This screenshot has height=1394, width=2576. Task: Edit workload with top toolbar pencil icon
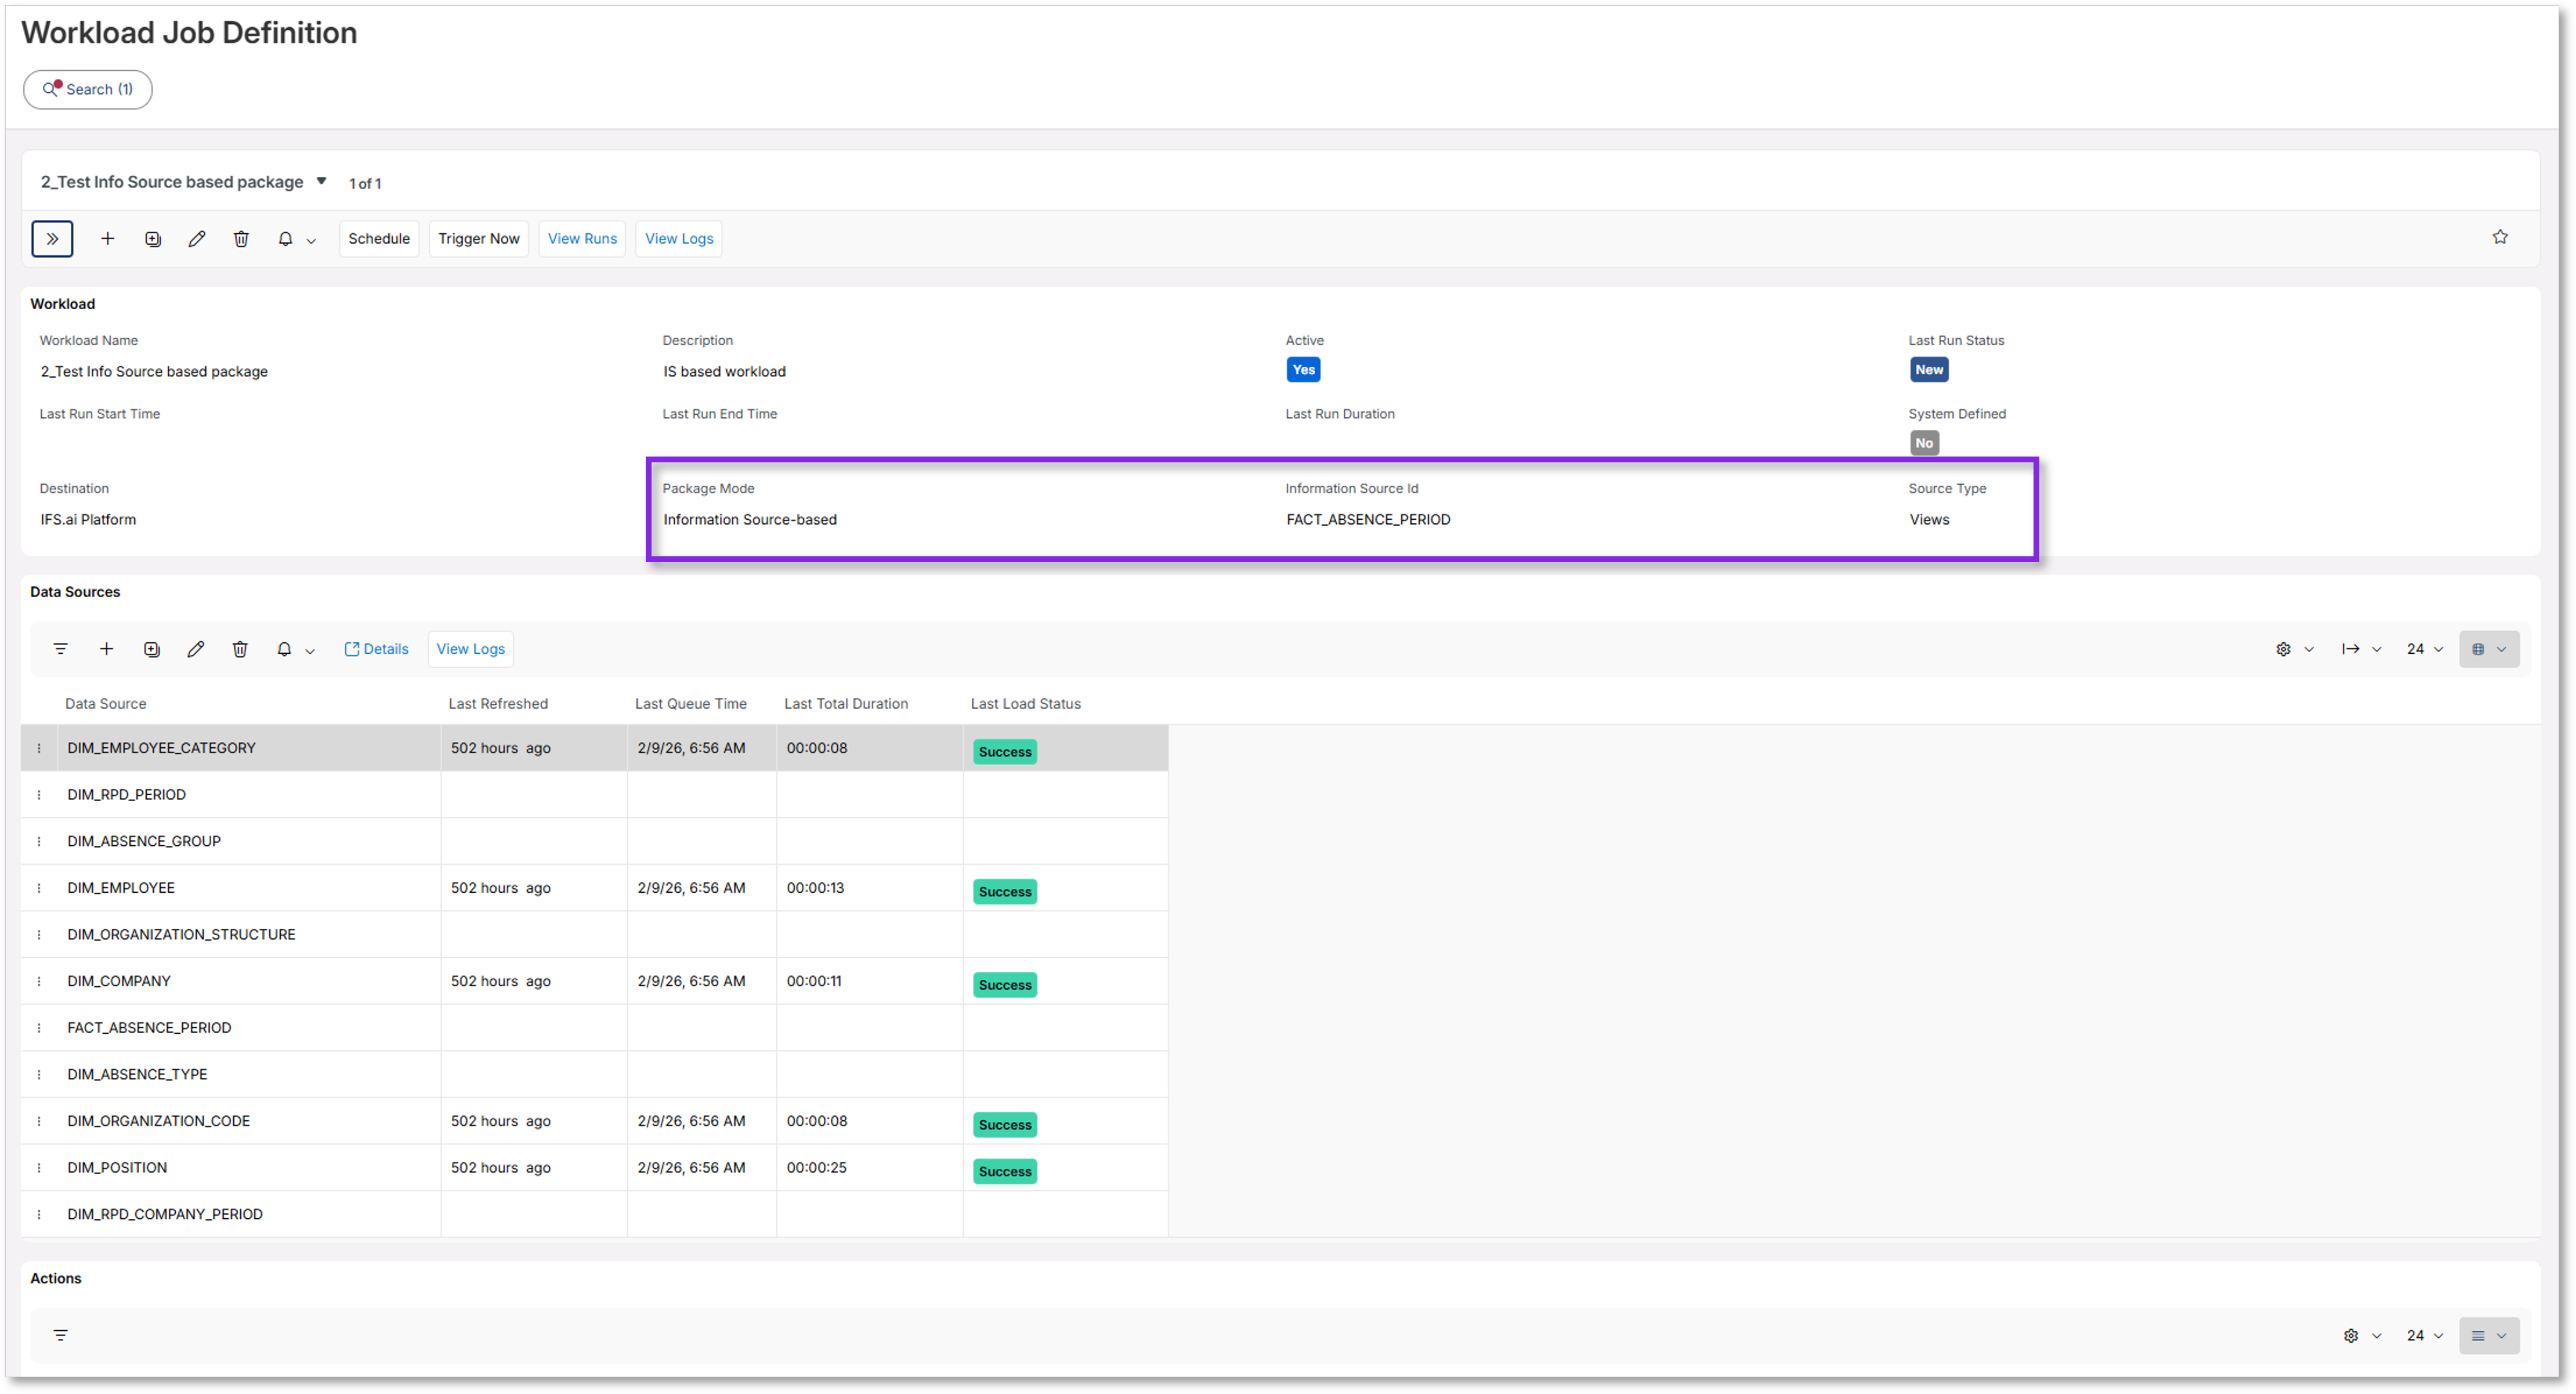(197, 239)
